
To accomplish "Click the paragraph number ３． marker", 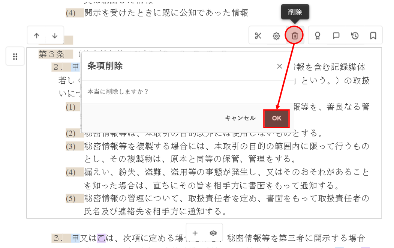I will point(58,238).
